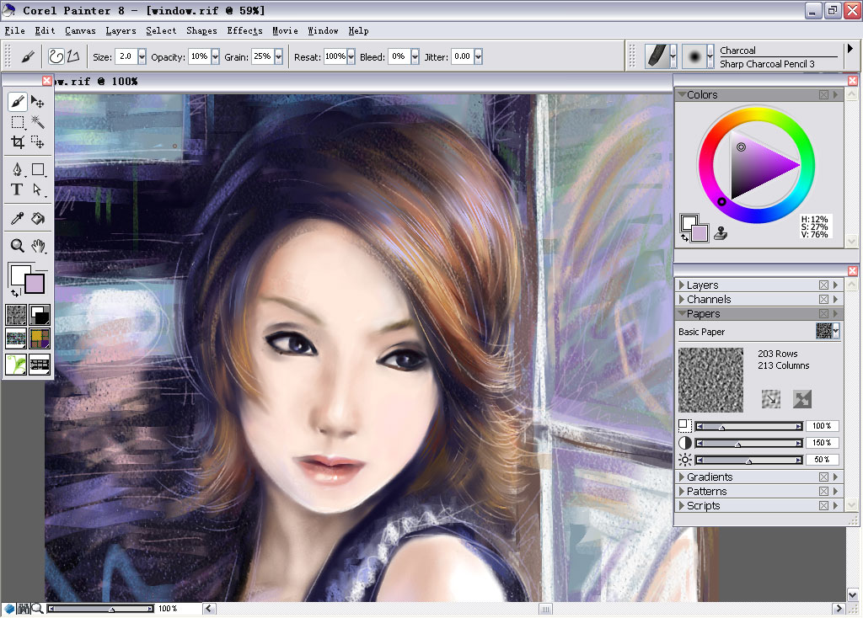This screenshot has height=618, width=863.
Task: Open the weave selector in the toolbox
Action: tap(40, 338)
